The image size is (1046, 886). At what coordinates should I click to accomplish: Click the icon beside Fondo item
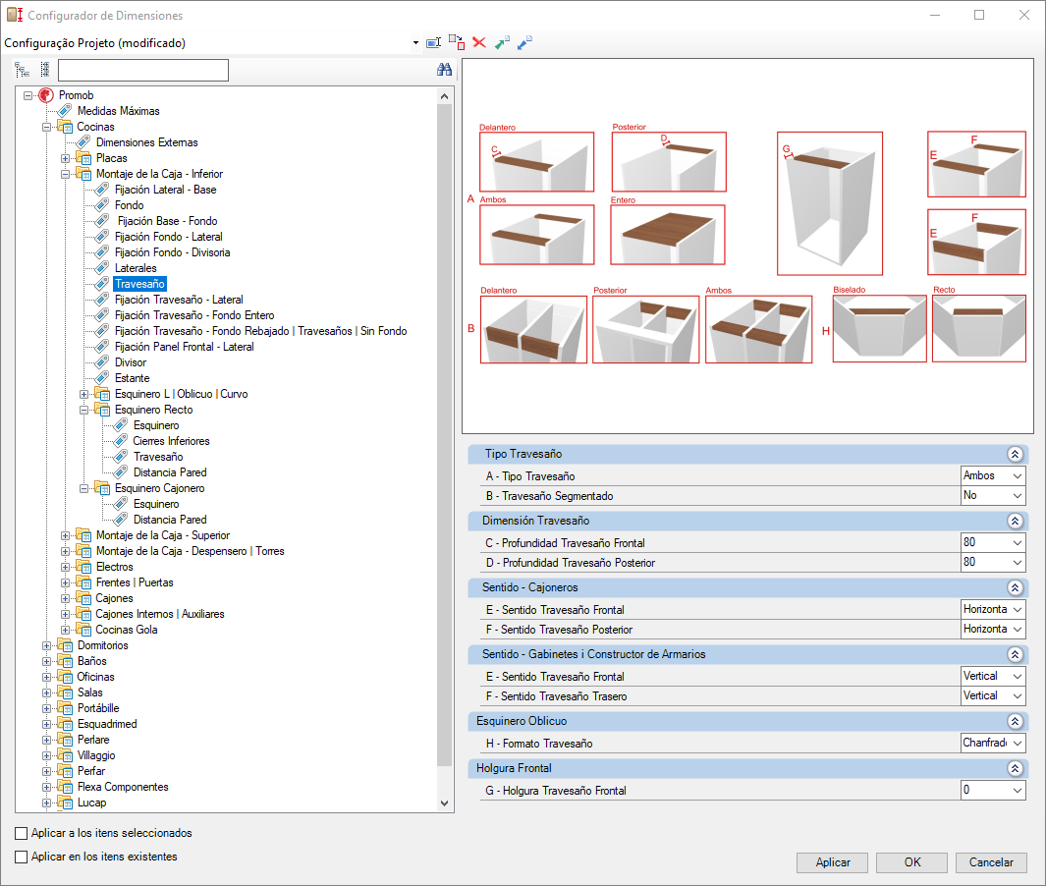[x=102, y=205]
